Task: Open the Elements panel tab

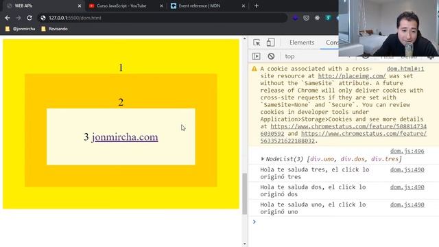Action: pos(302,43)
